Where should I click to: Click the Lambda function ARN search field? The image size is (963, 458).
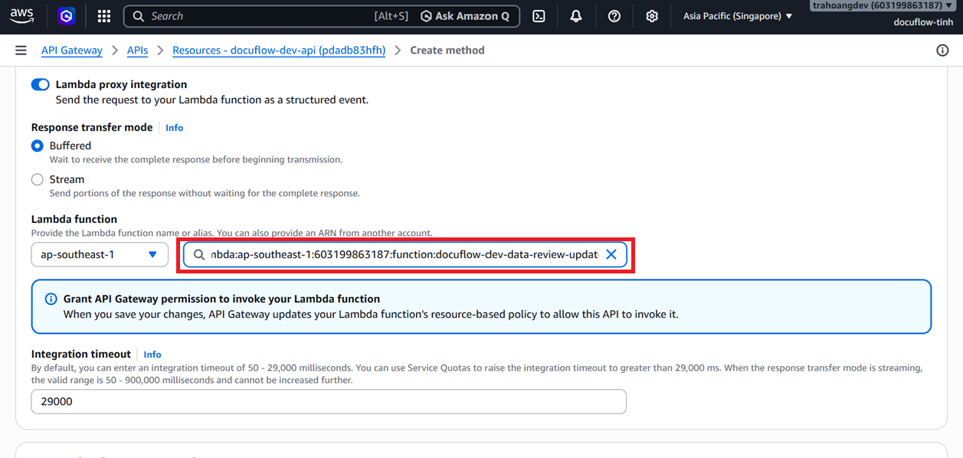pos(405,254)
